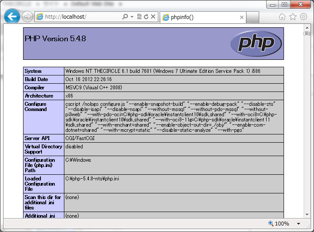The height and width of the screenshot is (232, 314).
Task: Close the Internet Explorer window
Action: [x=301, y=5]
